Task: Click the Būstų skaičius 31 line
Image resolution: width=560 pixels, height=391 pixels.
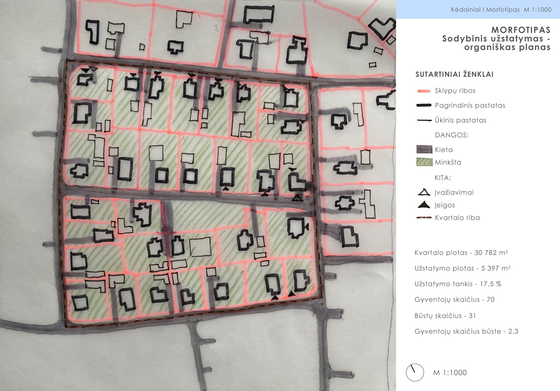Action: 445,316
